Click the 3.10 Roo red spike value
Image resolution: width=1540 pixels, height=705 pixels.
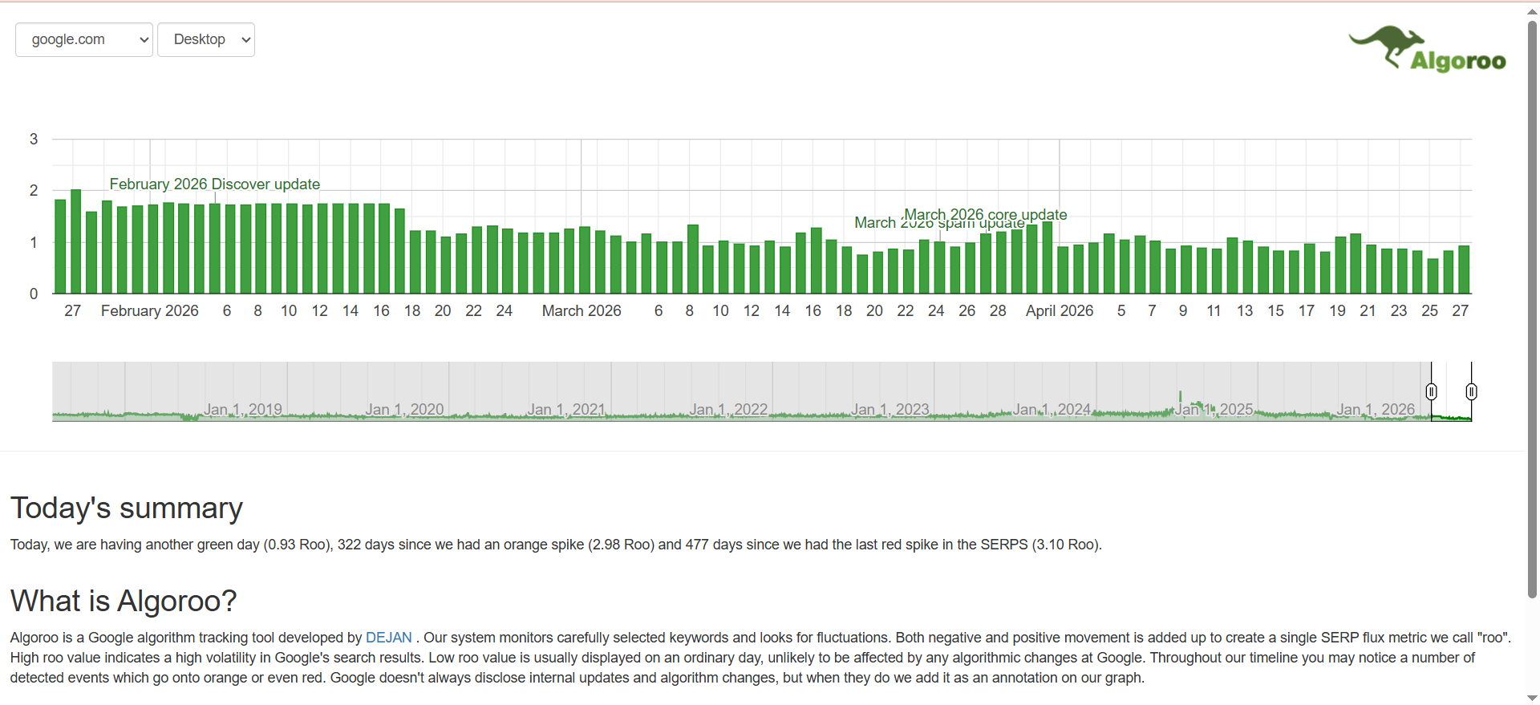tap(1067, 545)
